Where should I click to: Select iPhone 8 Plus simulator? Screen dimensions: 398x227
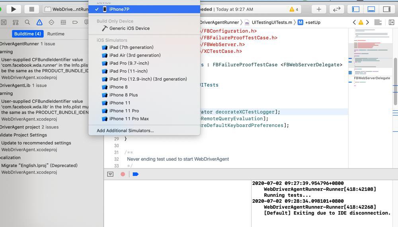pos(144,95)
